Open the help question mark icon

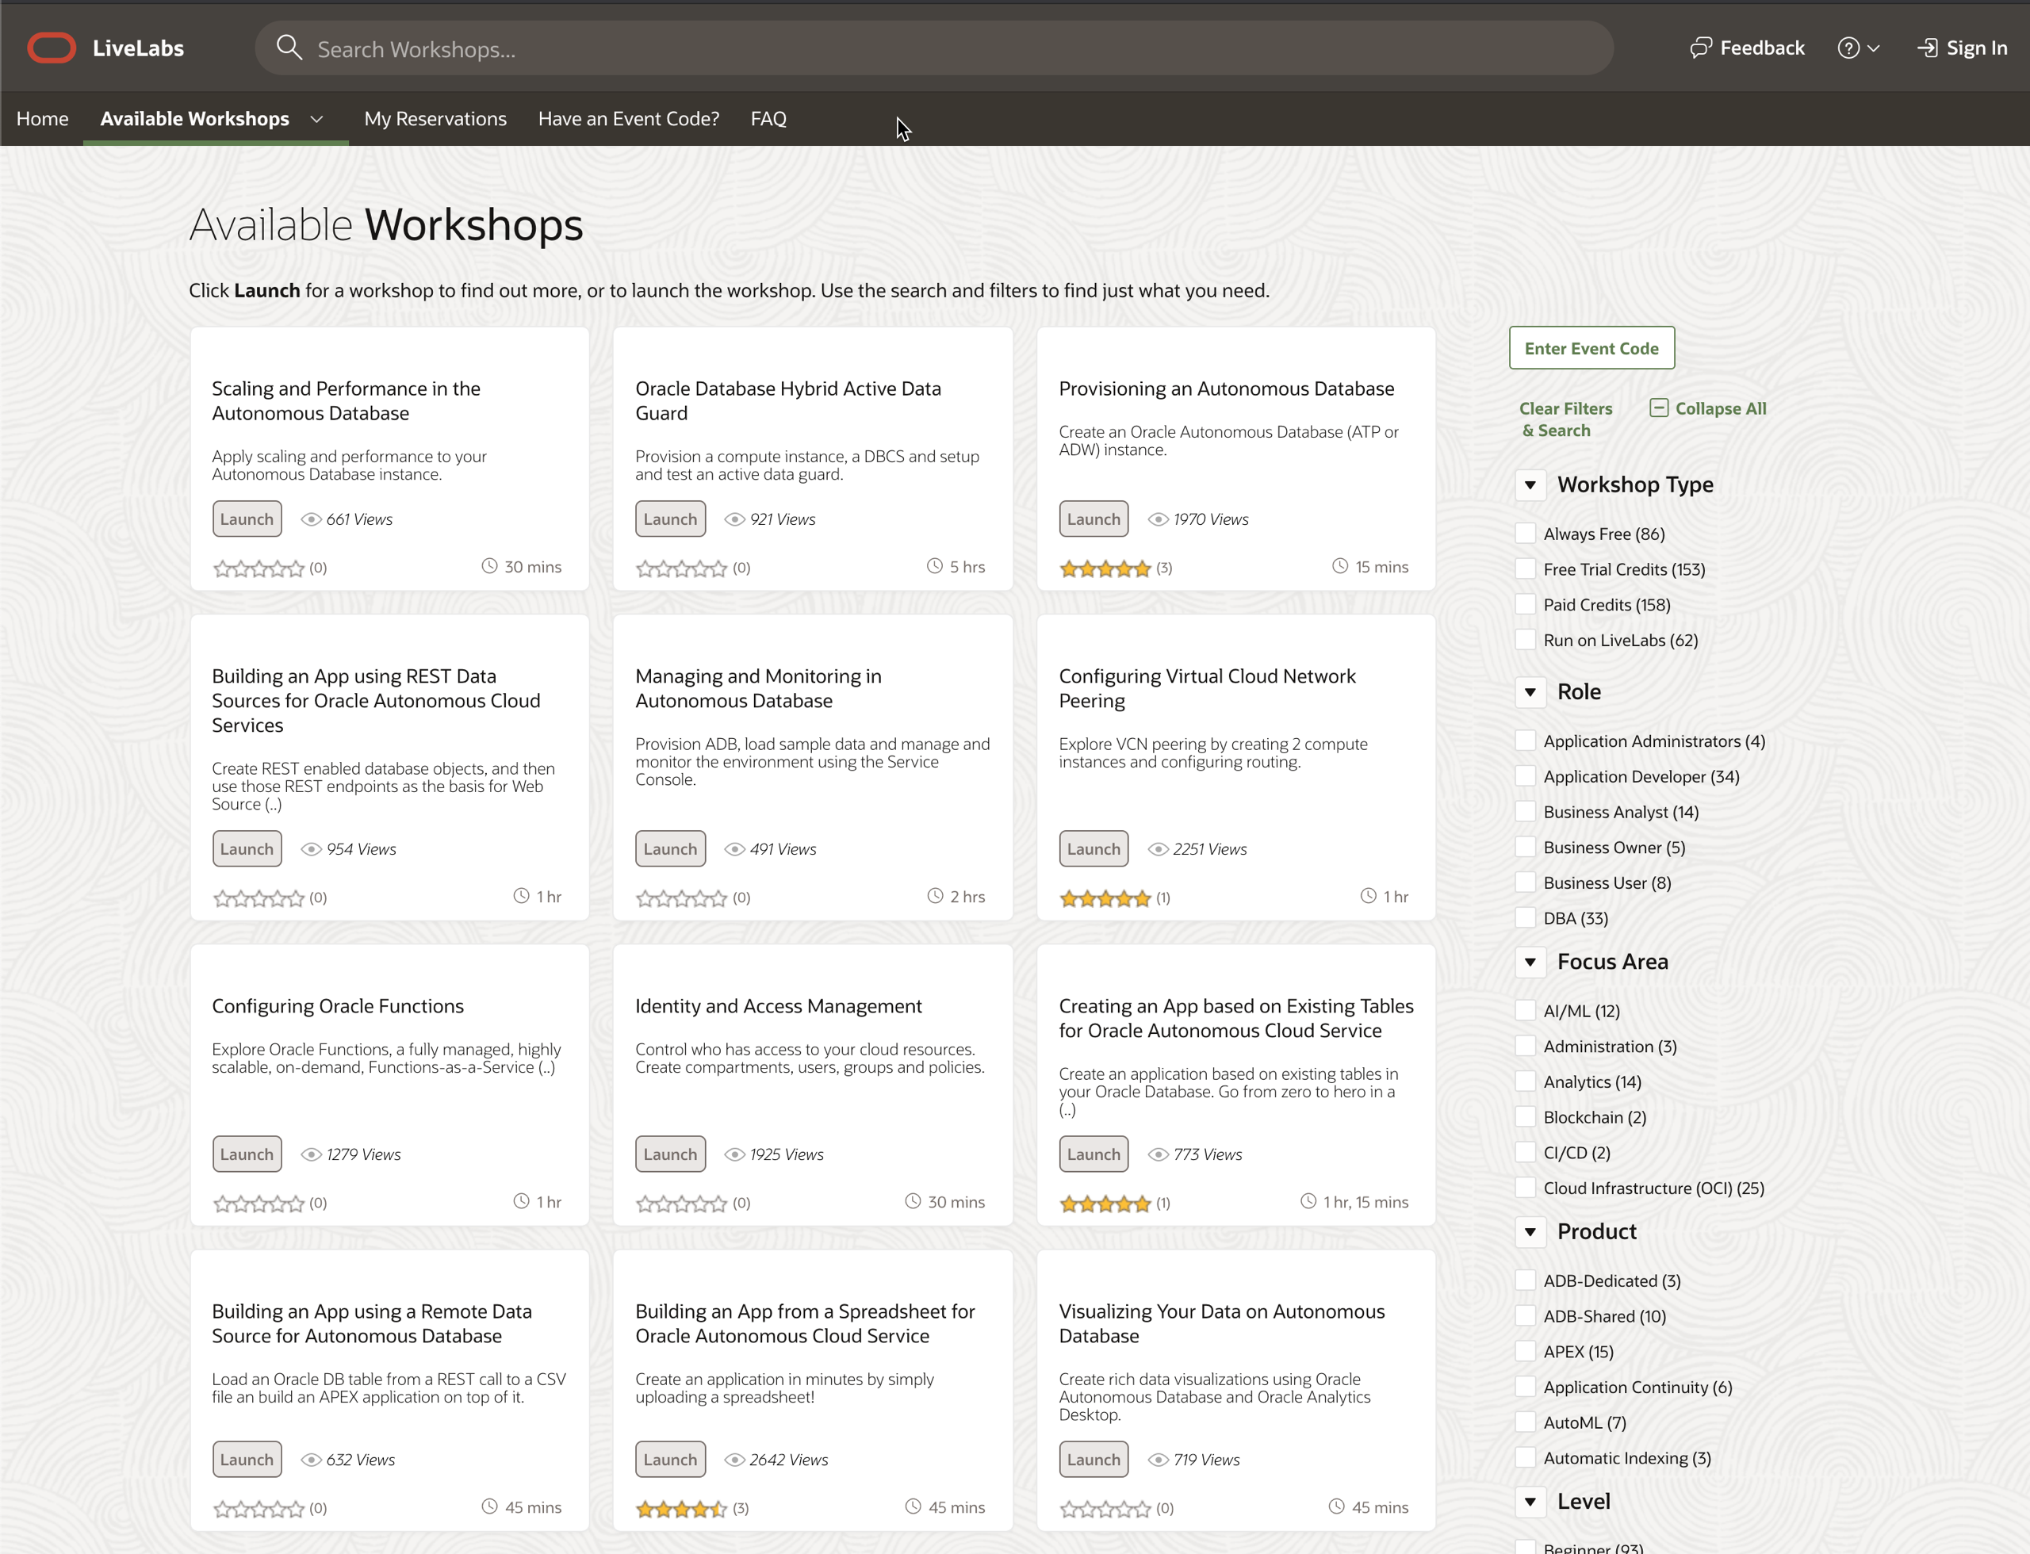1848,48
